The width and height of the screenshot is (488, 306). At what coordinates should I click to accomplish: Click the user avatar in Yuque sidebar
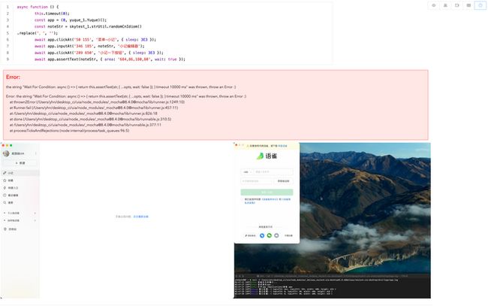(6, 153)
